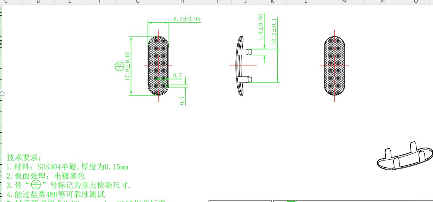Click the 6,3±0.05 width dimension label
The width and height of the screenshot is (433, 202).
tap(187, 19)
